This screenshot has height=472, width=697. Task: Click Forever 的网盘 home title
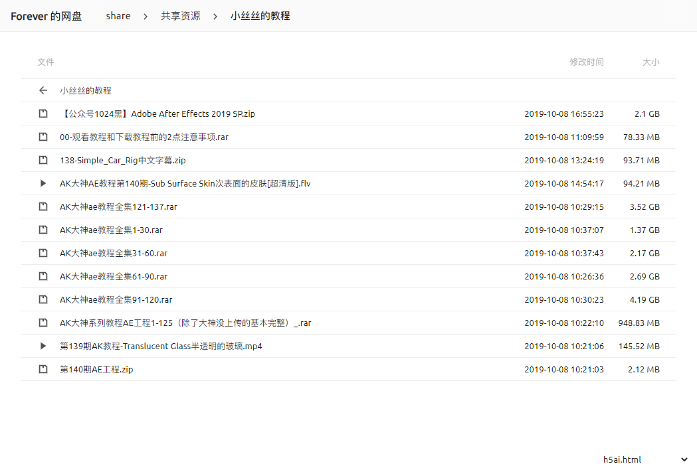(47, 16)
